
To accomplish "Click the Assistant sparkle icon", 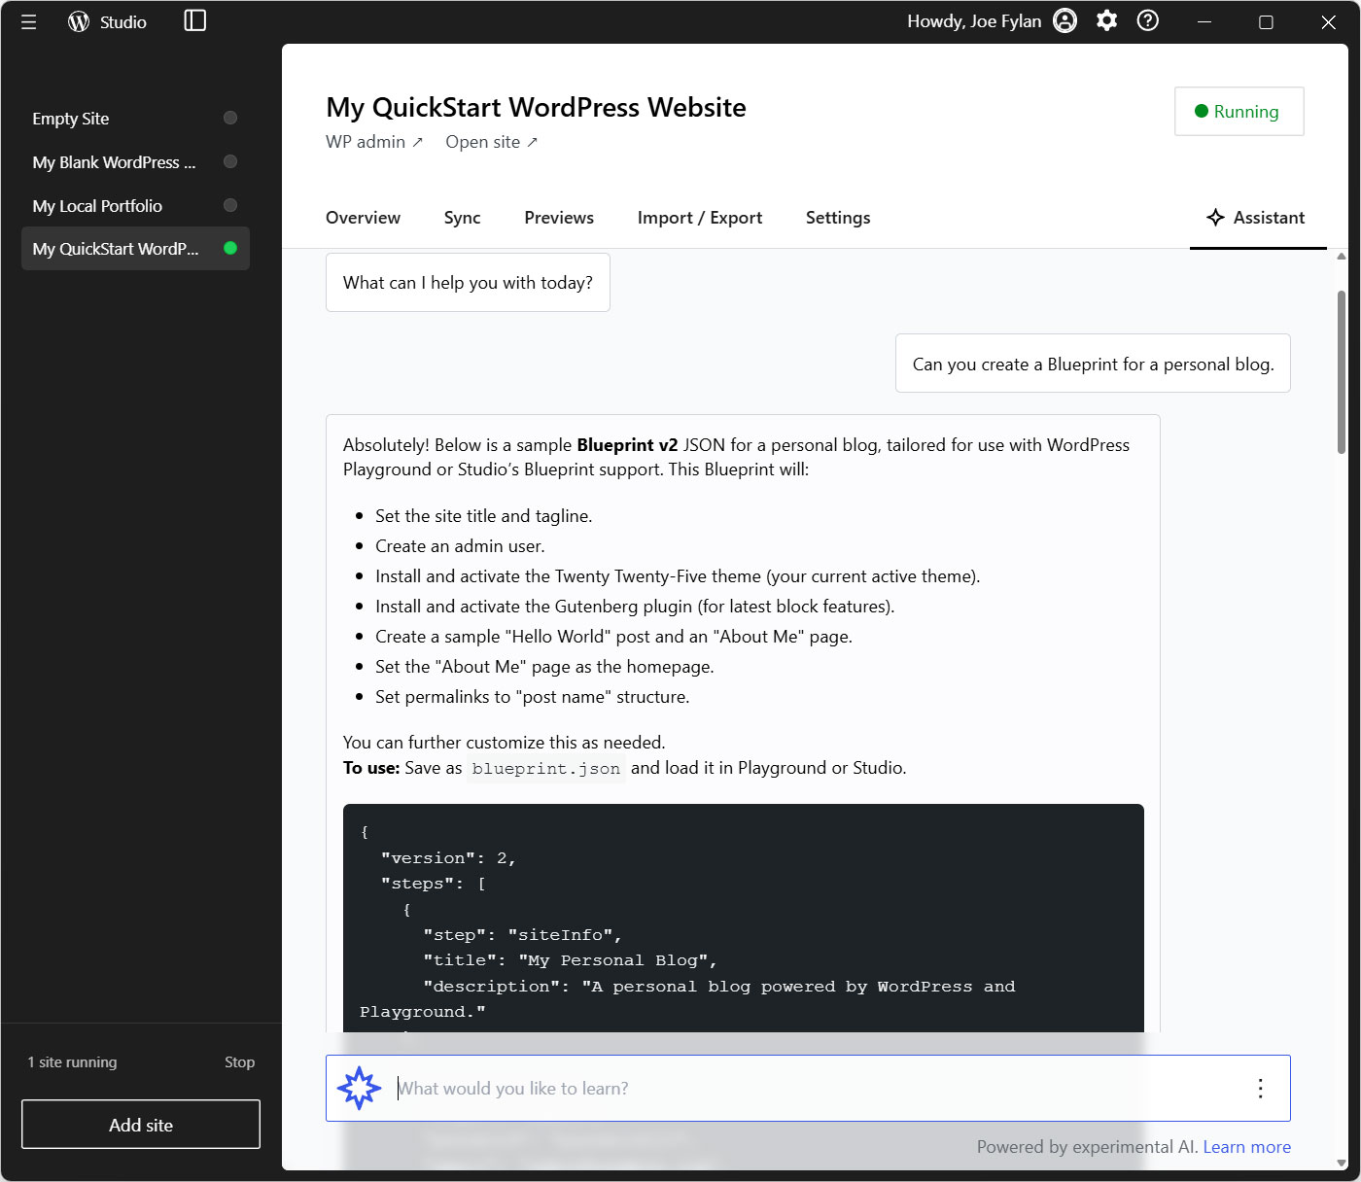I will click(x=1215, y=218).
